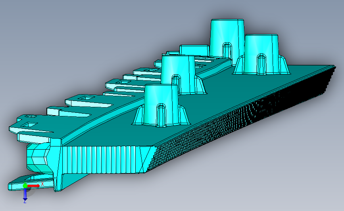Select the tallest cylindrical boss on the model

coord(227,40)
